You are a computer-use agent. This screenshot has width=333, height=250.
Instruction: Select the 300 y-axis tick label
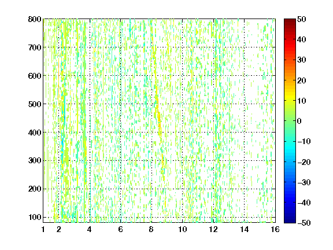(35, 161)
